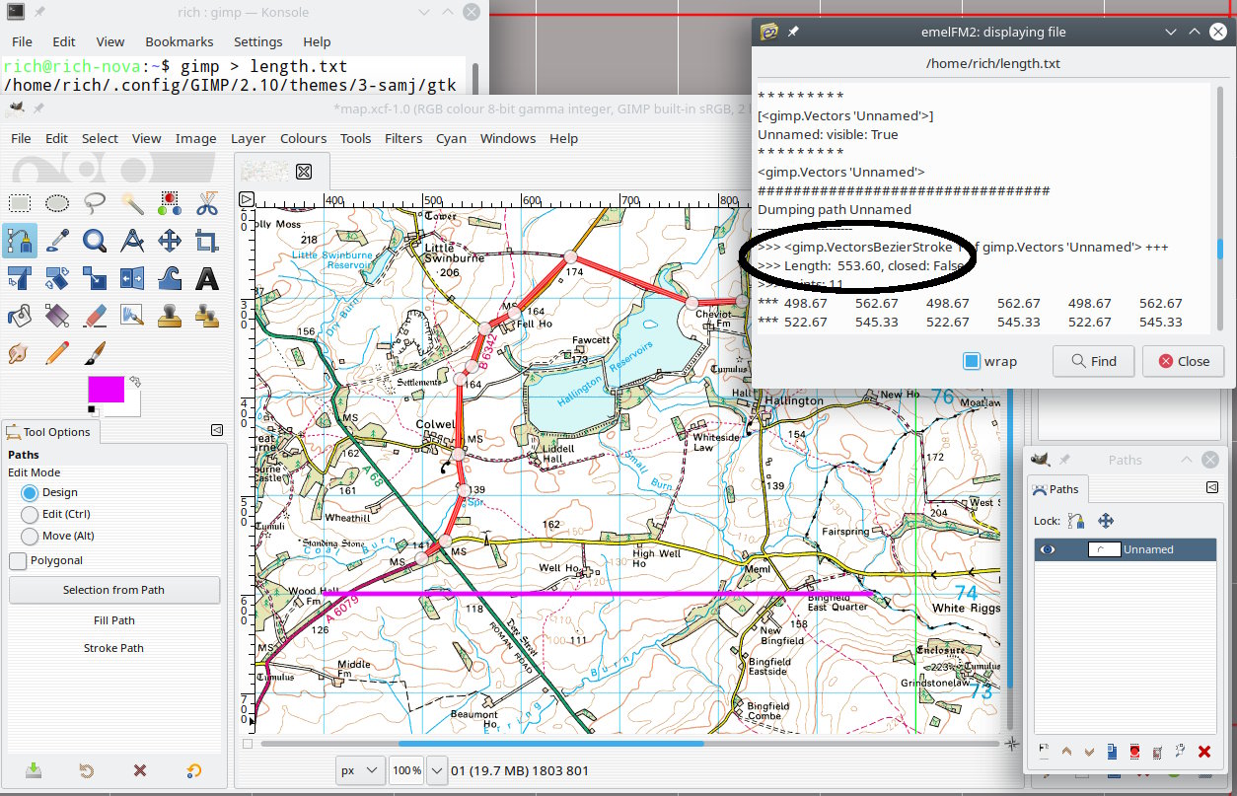
Task: Enable the Polygonal checkbox
Action: coord(18,560)
